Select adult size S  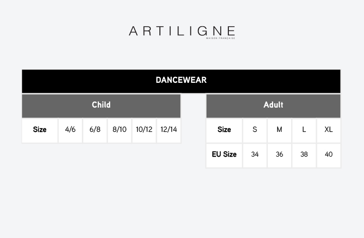(x=255, y=130)
